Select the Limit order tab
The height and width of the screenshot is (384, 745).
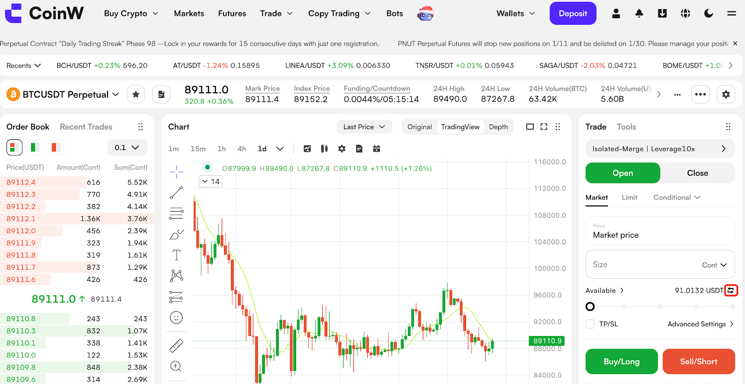(x=629, y=198)
